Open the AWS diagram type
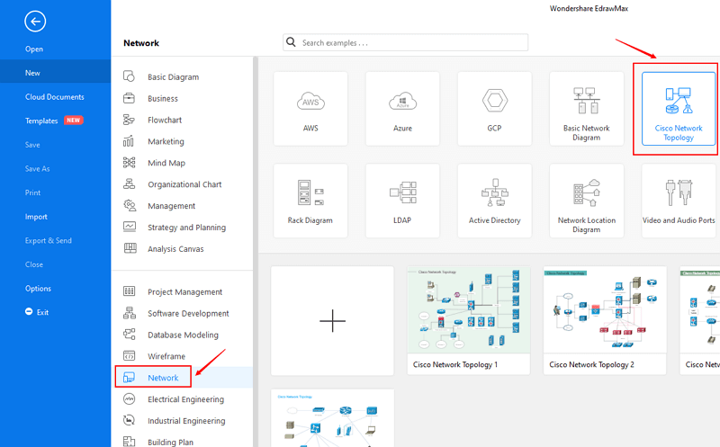The image size is (720, 447). tap(310, 108)
